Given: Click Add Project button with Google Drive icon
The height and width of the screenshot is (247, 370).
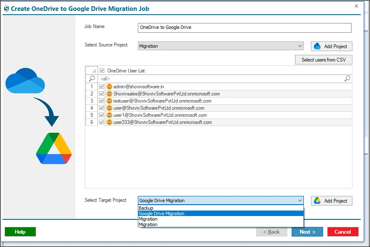Looking at the screenshot, I should pos(331,201).
